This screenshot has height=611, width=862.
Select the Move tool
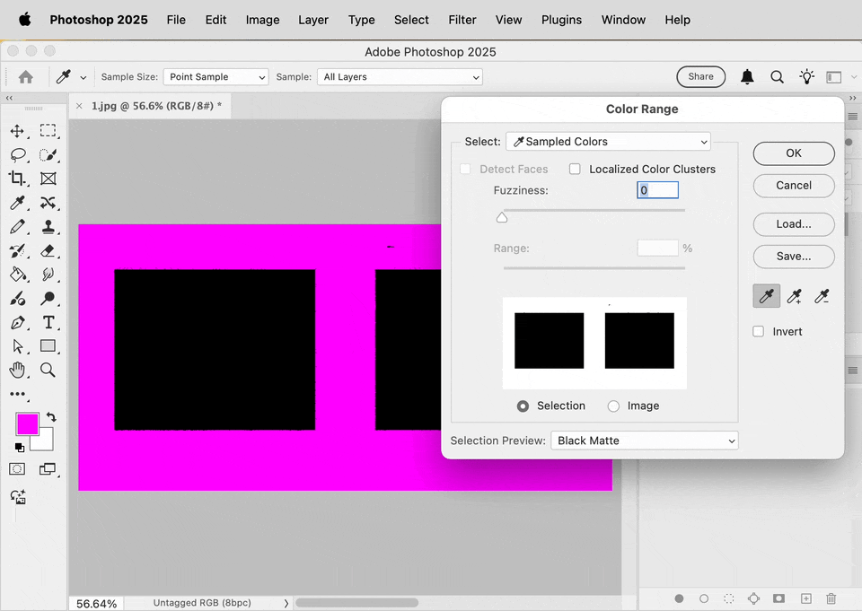coord(17,131)
